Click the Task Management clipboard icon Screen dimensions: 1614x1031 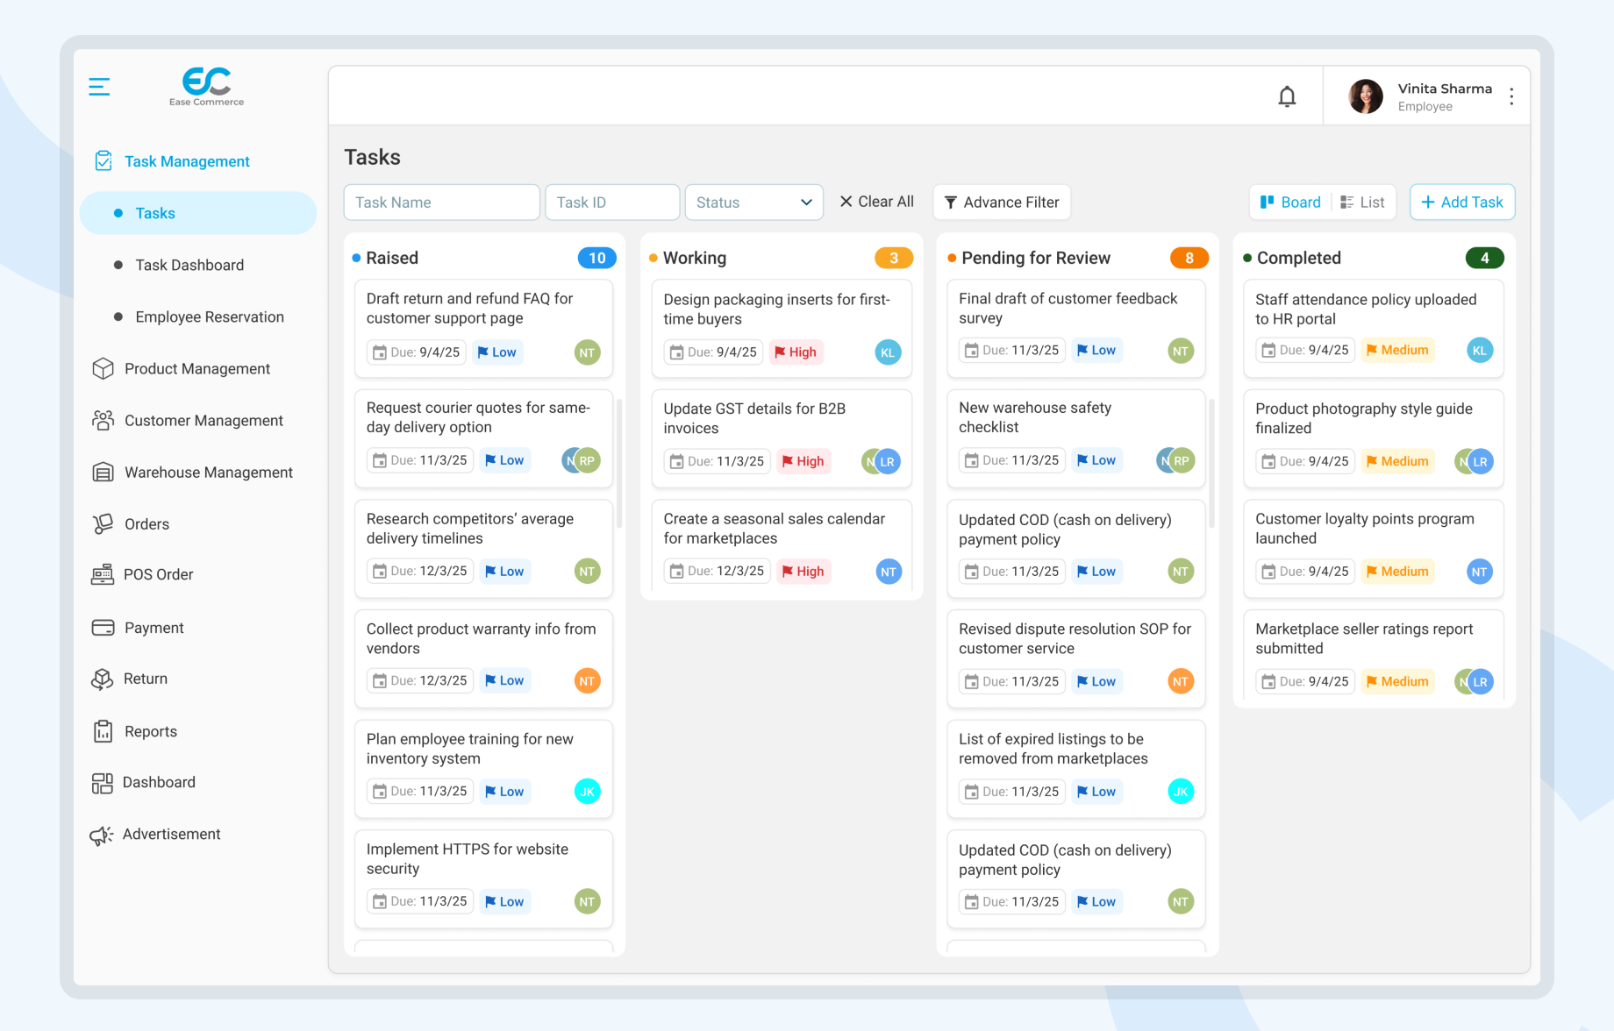103,161
